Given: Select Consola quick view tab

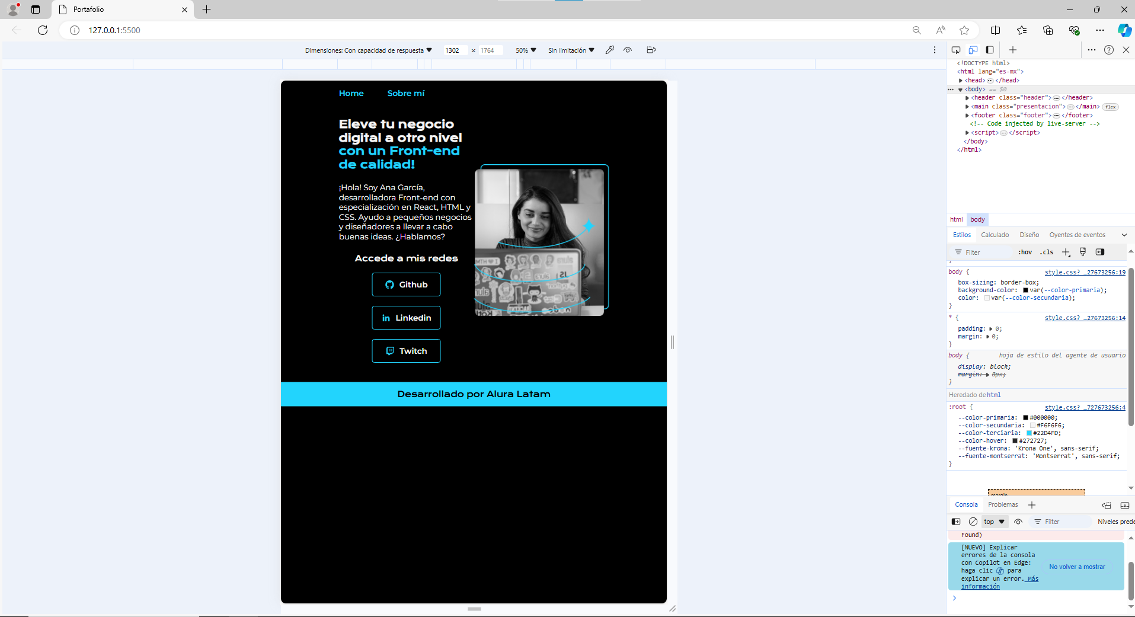Looking at the screenshot, I should [966, 504].
